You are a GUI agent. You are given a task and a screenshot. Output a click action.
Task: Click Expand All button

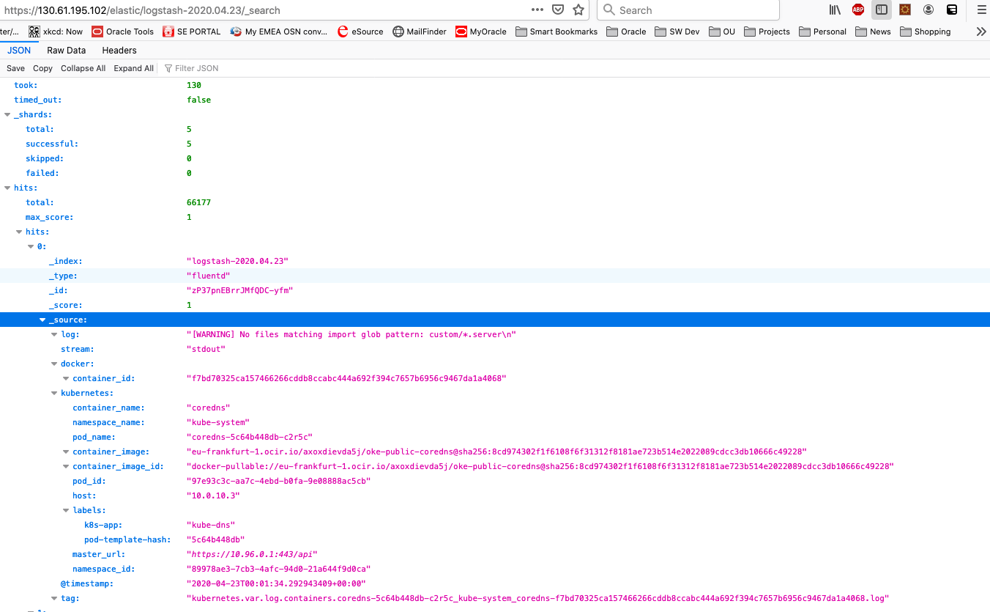(x=133, y=68)
